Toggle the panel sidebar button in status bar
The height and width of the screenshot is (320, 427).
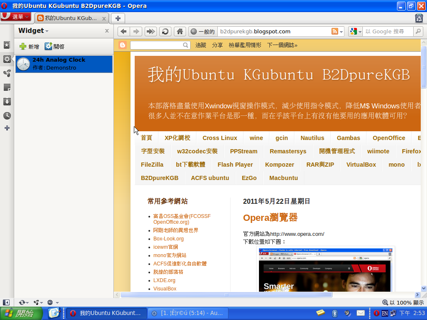6,302
